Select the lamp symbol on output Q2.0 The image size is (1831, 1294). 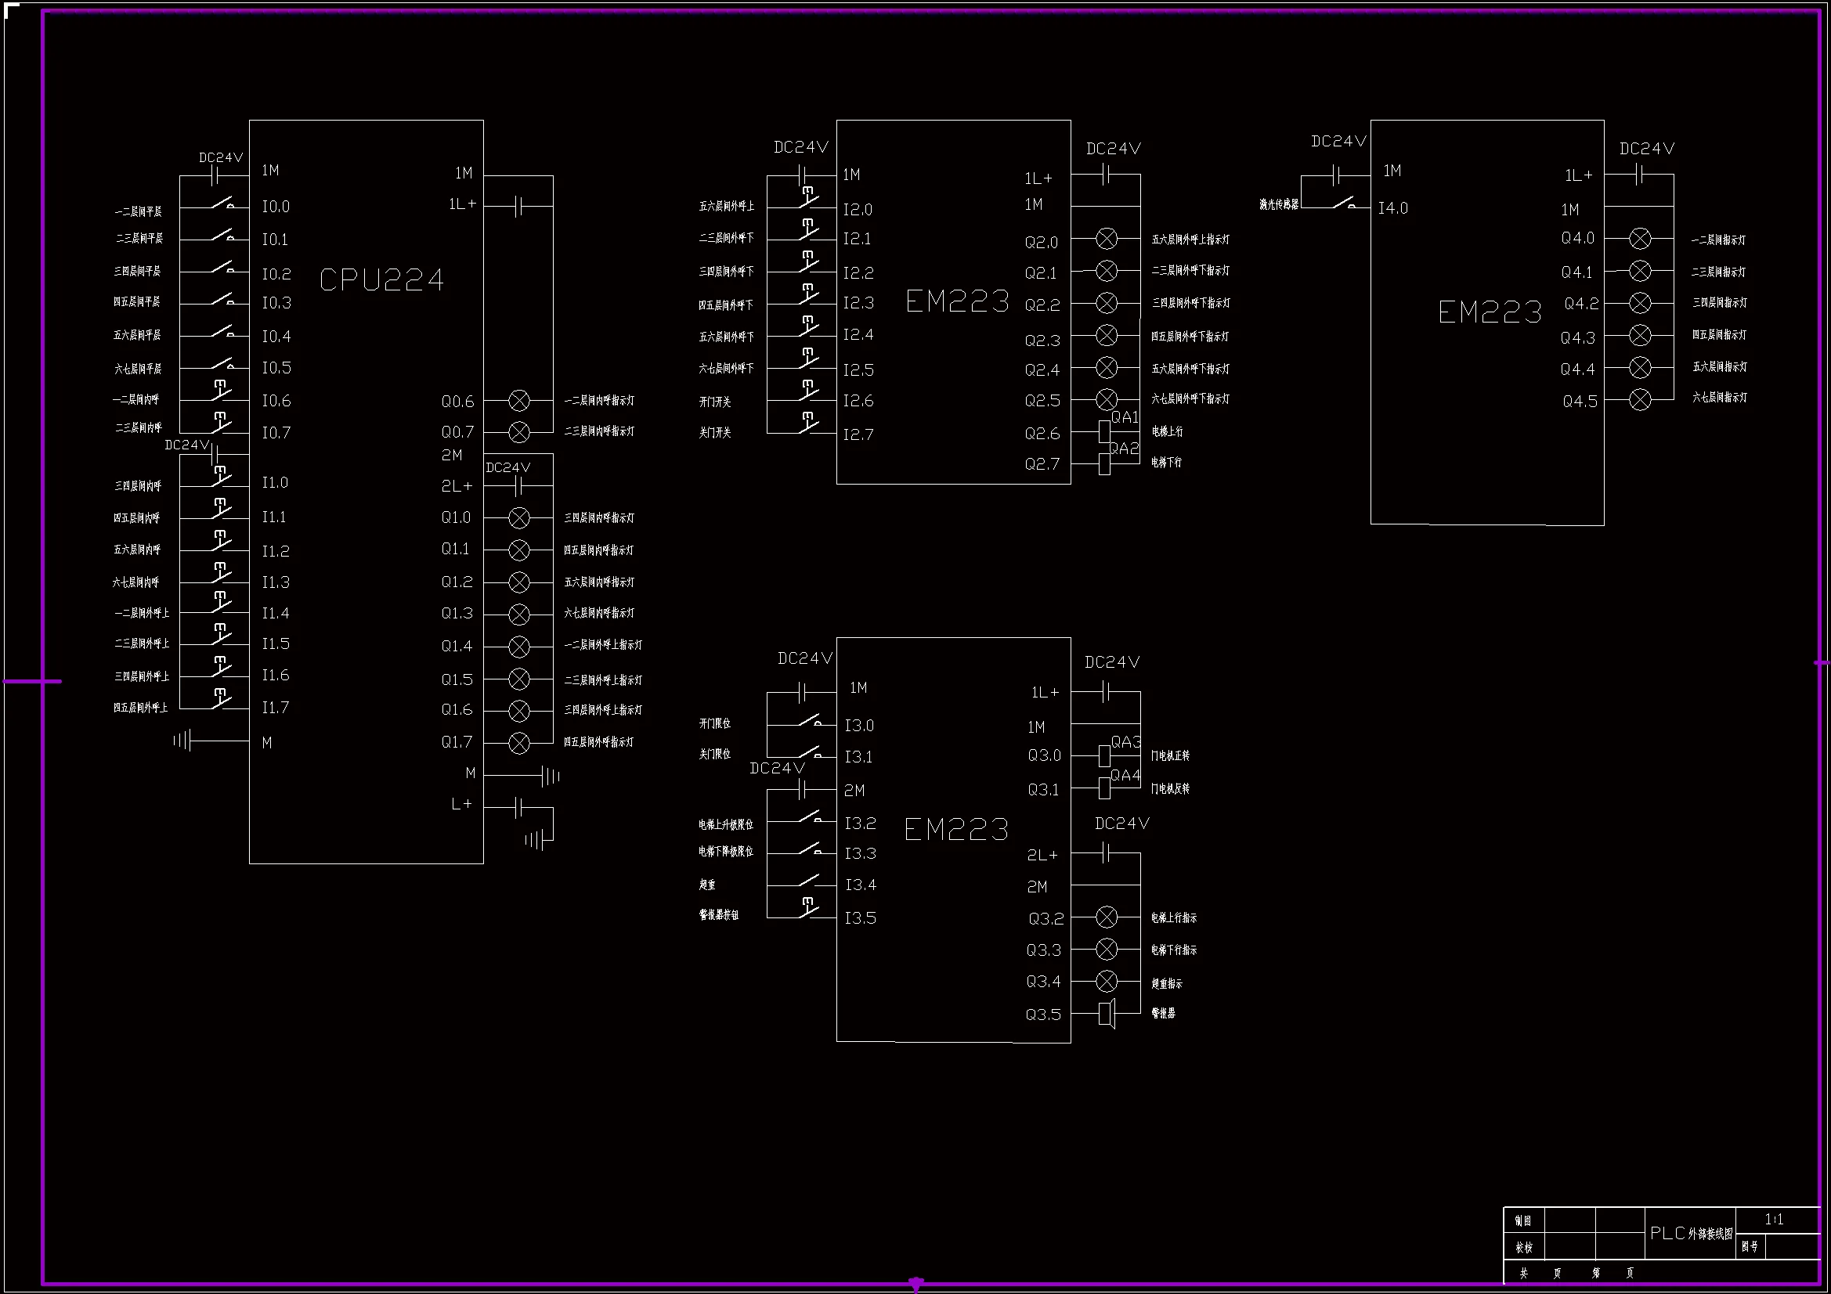tap(1107, 239)
